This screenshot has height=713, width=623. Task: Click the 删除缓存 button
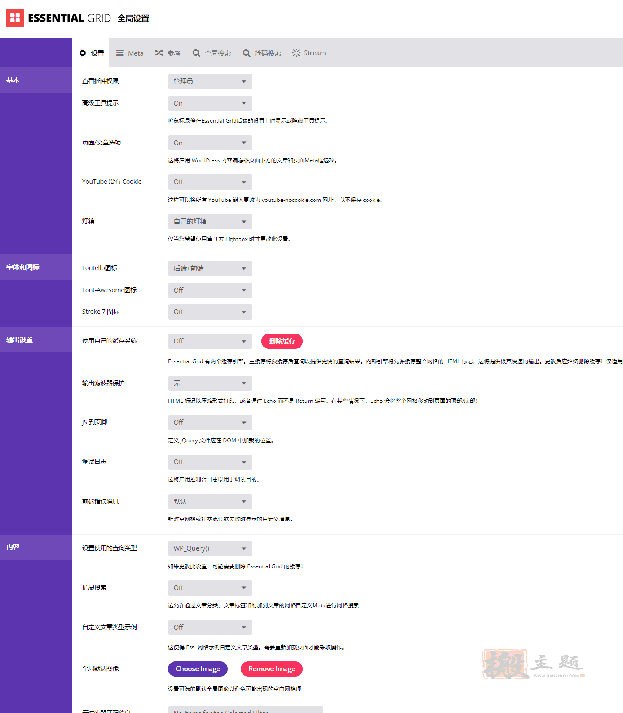[282, 341]
